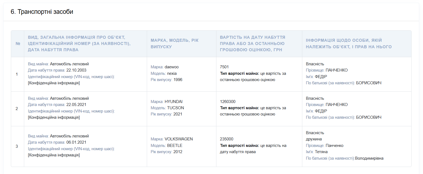Click the production year 1996
Screen dimensions: 423x174
[x=178, y=80]
